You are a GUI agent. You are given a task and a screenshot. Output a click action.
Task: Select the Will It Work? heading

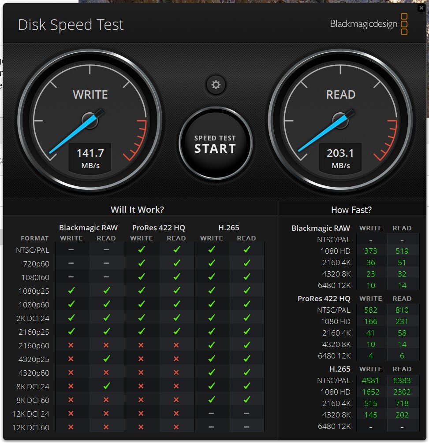[x=137, y=210]
